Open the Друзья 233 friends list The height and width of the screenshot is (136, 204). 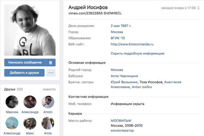(x=14, y=89)
